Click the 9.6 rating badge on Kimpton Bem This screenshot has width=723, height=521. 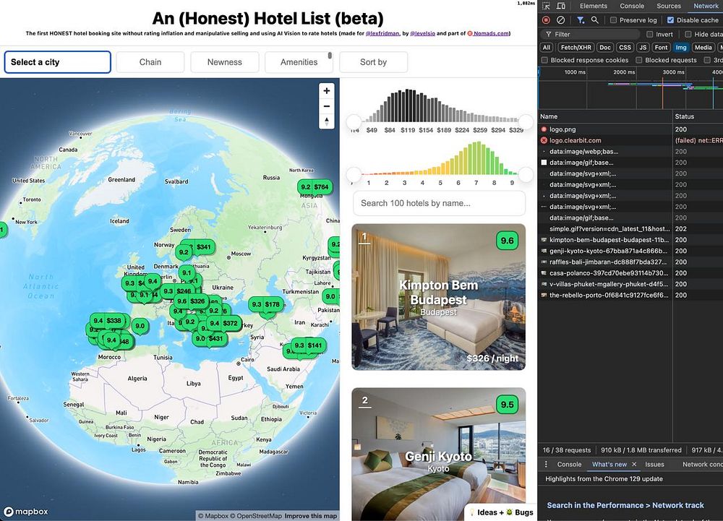508,241
